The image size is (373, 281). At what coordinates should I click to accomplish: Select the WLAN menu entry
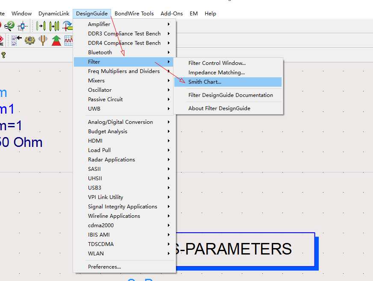click(124, 253)
